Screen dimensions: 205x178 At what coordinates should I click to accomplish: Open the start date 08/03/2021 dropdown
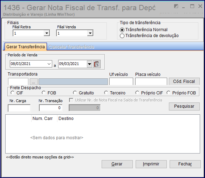(49, 64)
